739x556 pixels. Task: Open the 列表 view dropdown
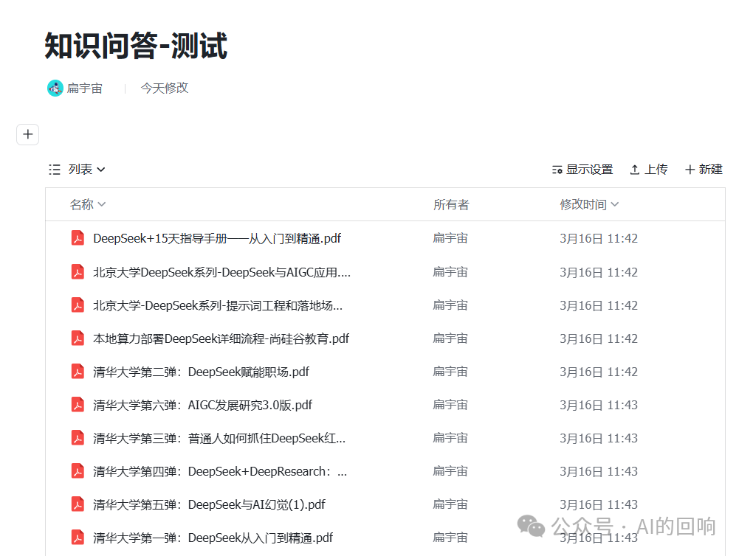86,170
